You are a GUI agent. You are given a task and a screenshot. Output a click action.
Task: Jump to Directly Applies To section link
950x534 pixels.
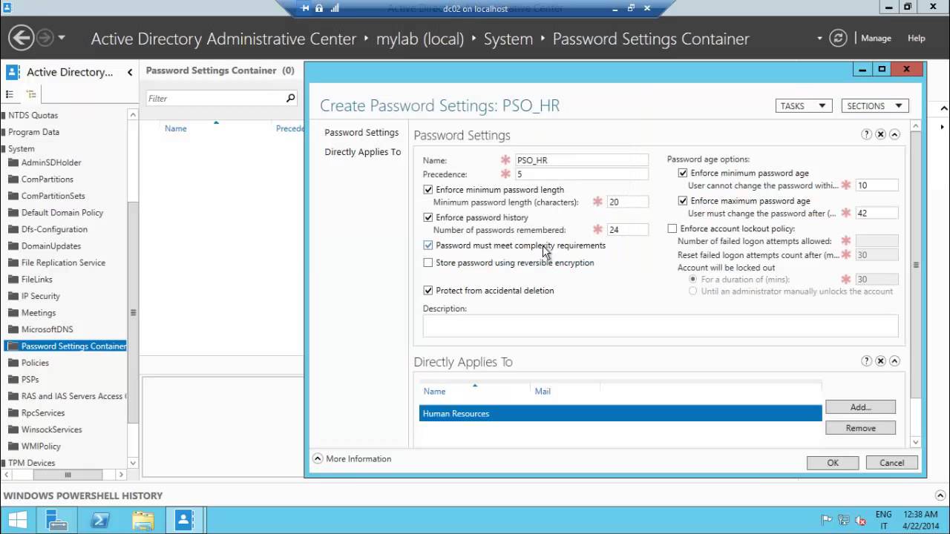point(362,151)
